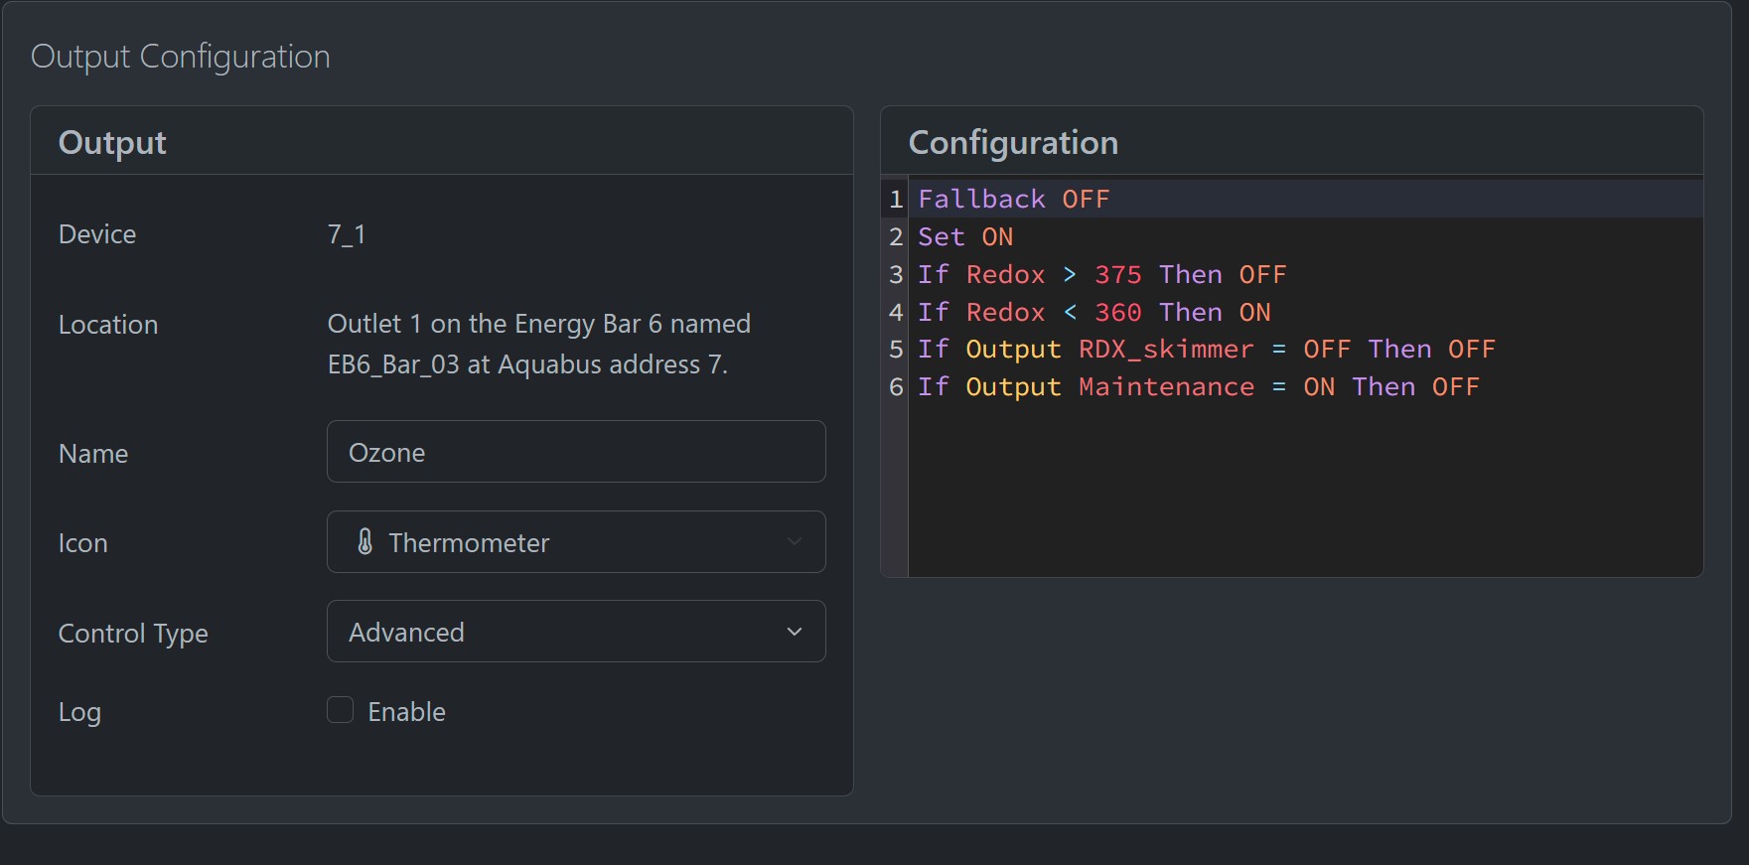The image size is (1749, 865).
Task: Place cursor on the Fallback OFF line
Action: pyautogui.click(x=1013, y=200)
